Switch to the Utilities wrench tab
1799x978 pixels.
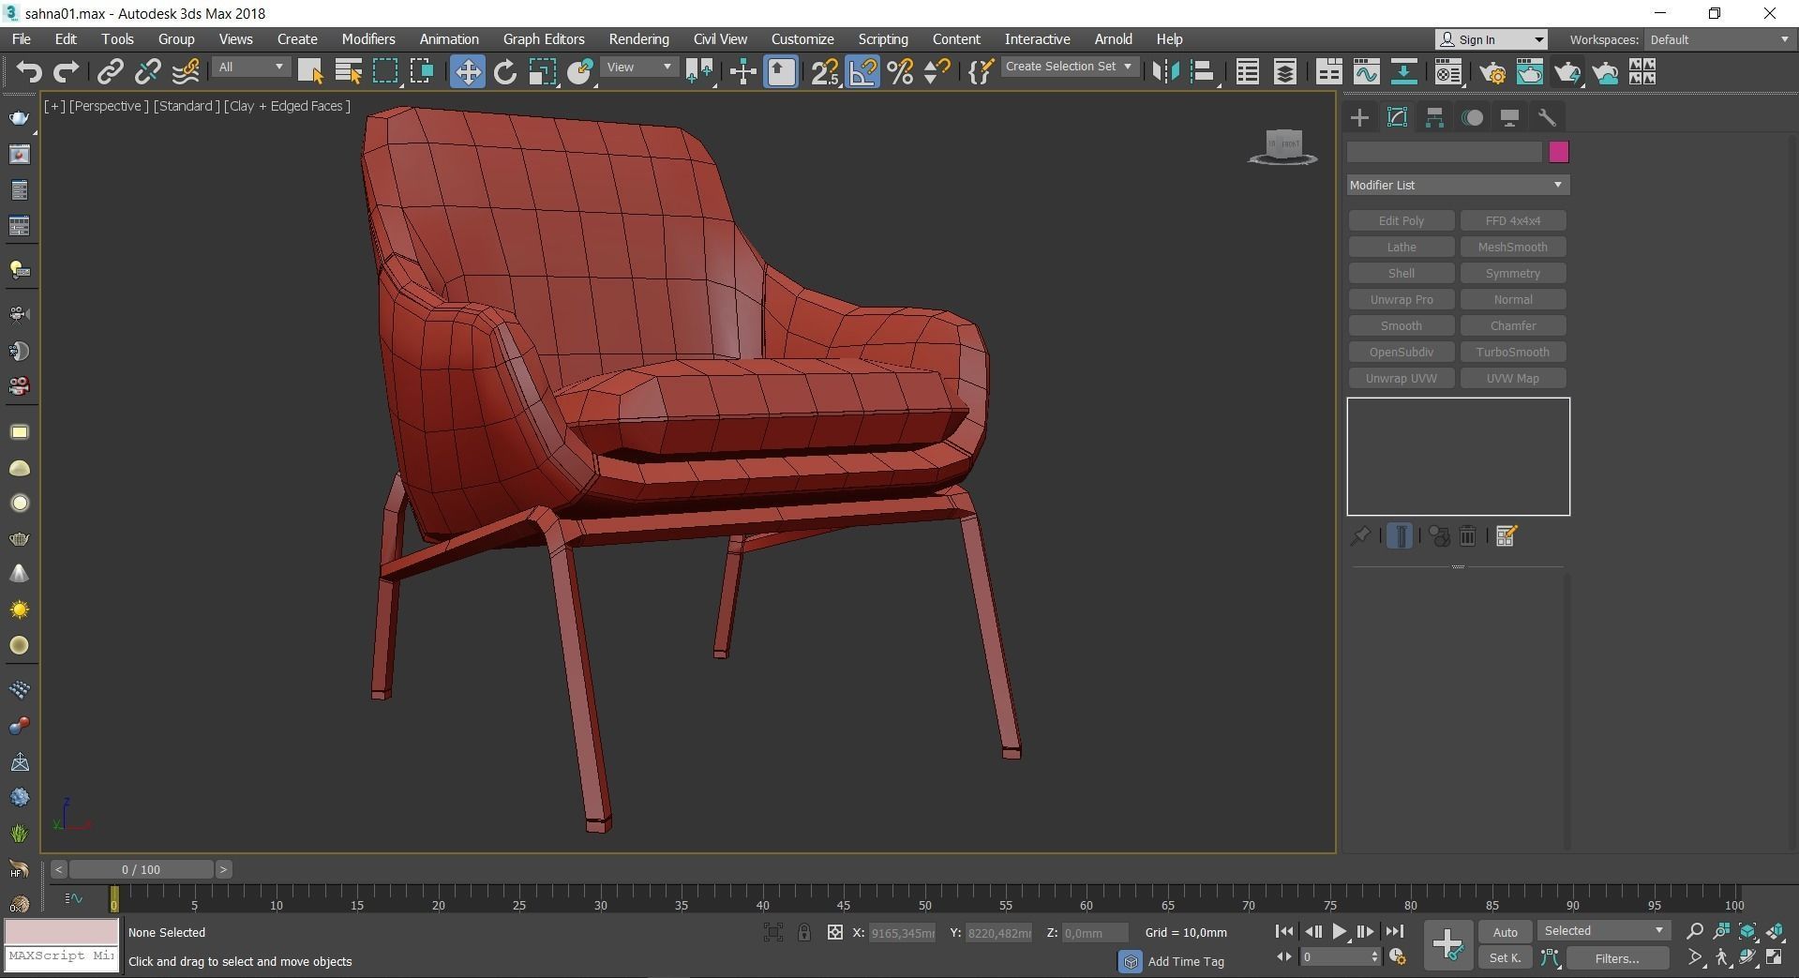tap(1547, 118)
